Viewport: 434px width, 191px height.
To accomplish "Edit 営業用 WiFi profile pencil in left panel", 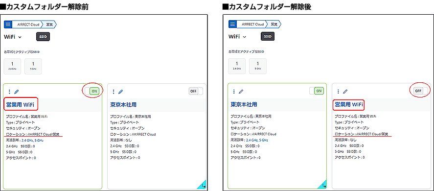I will (16, 92).
